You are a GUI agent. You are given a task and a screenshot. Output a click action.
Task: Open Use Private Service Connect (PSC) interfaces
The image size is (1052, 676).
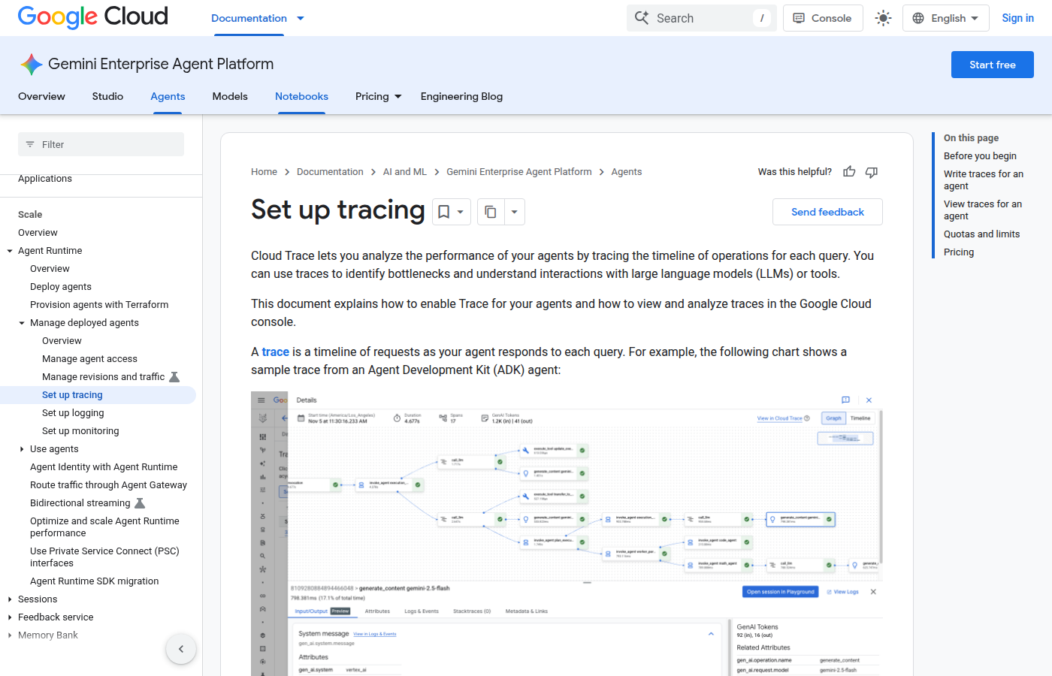[104, 557]
